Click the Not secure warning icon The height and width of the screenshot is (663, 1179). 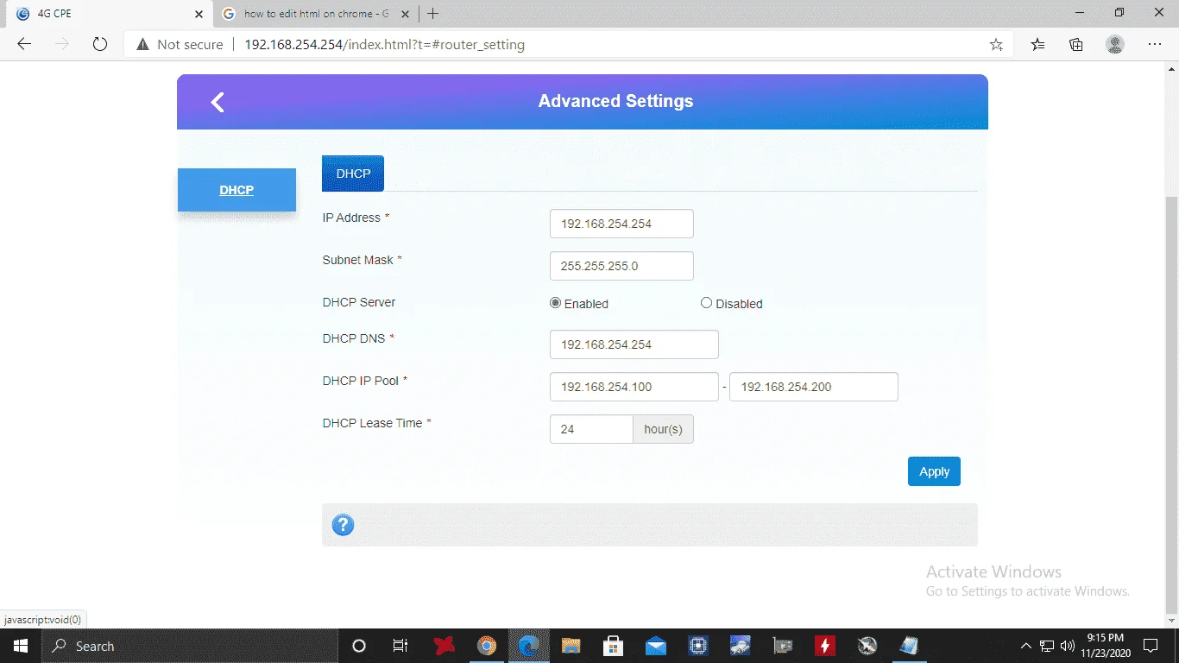tap(142, 44)
